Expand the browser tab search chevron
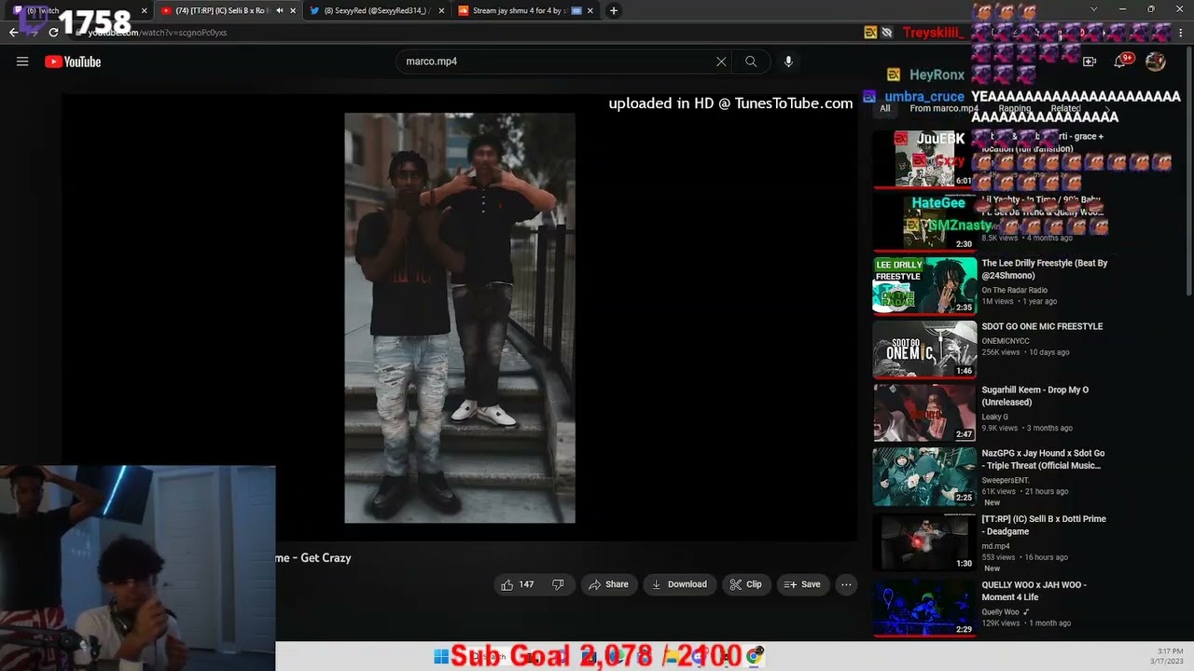Screen dimensions: 1194x671 1094,9
